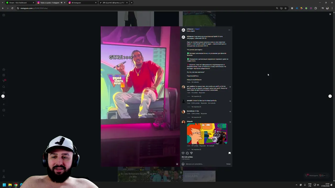This screenshot has width=335, height=188.
Task: Open Chrome three-dot menu
Action: [332, 8]
